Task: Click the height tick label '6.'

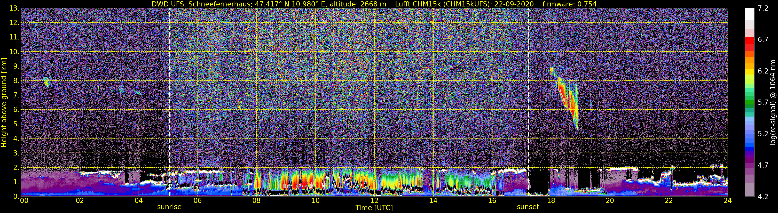Action: coord(16,110)
